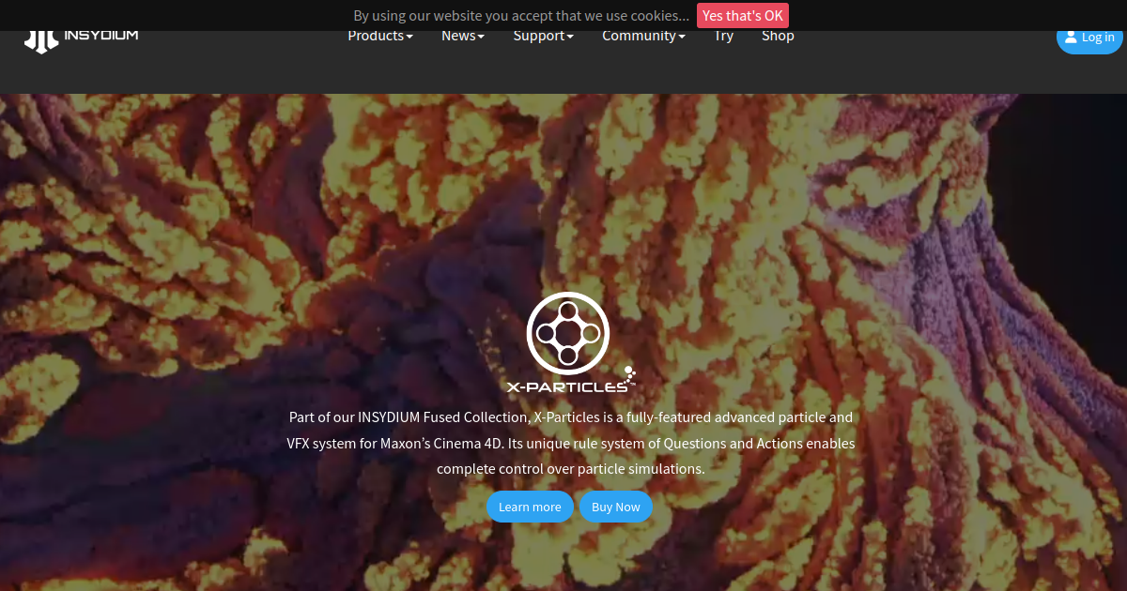Click the cookie notice text
The image size is (1127, 591).
tap(521, 16)
